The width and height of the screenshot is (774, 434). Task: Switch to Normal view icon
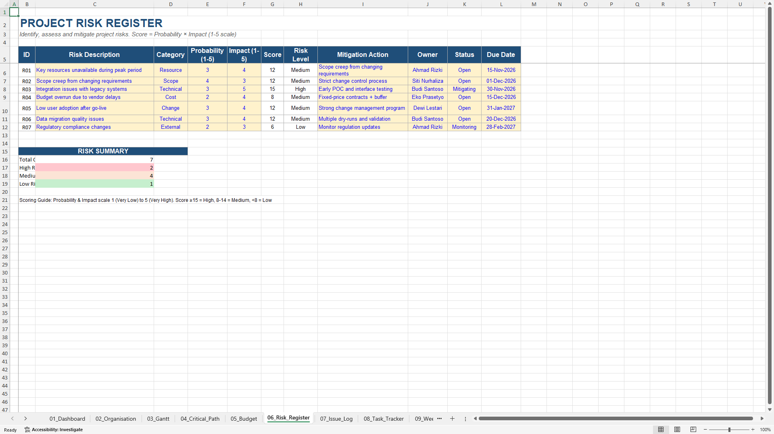click(x=661, y=430)
